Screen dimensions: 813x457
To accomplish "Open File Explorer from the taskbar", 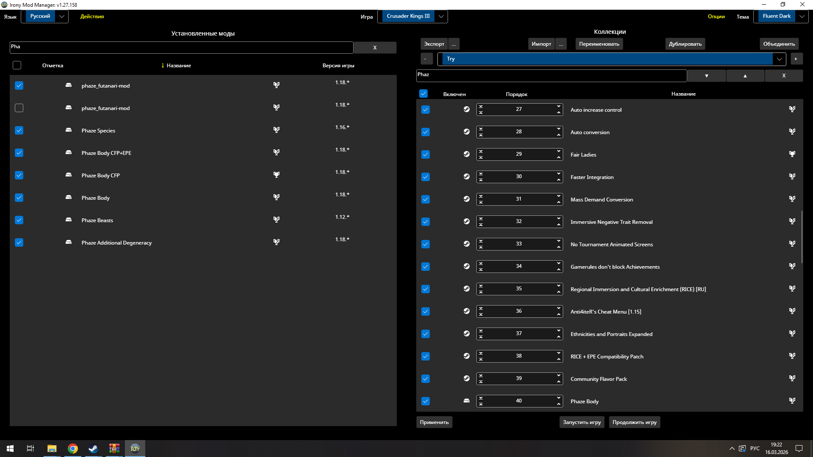I will pyautogui.click(x=52, y=449).
